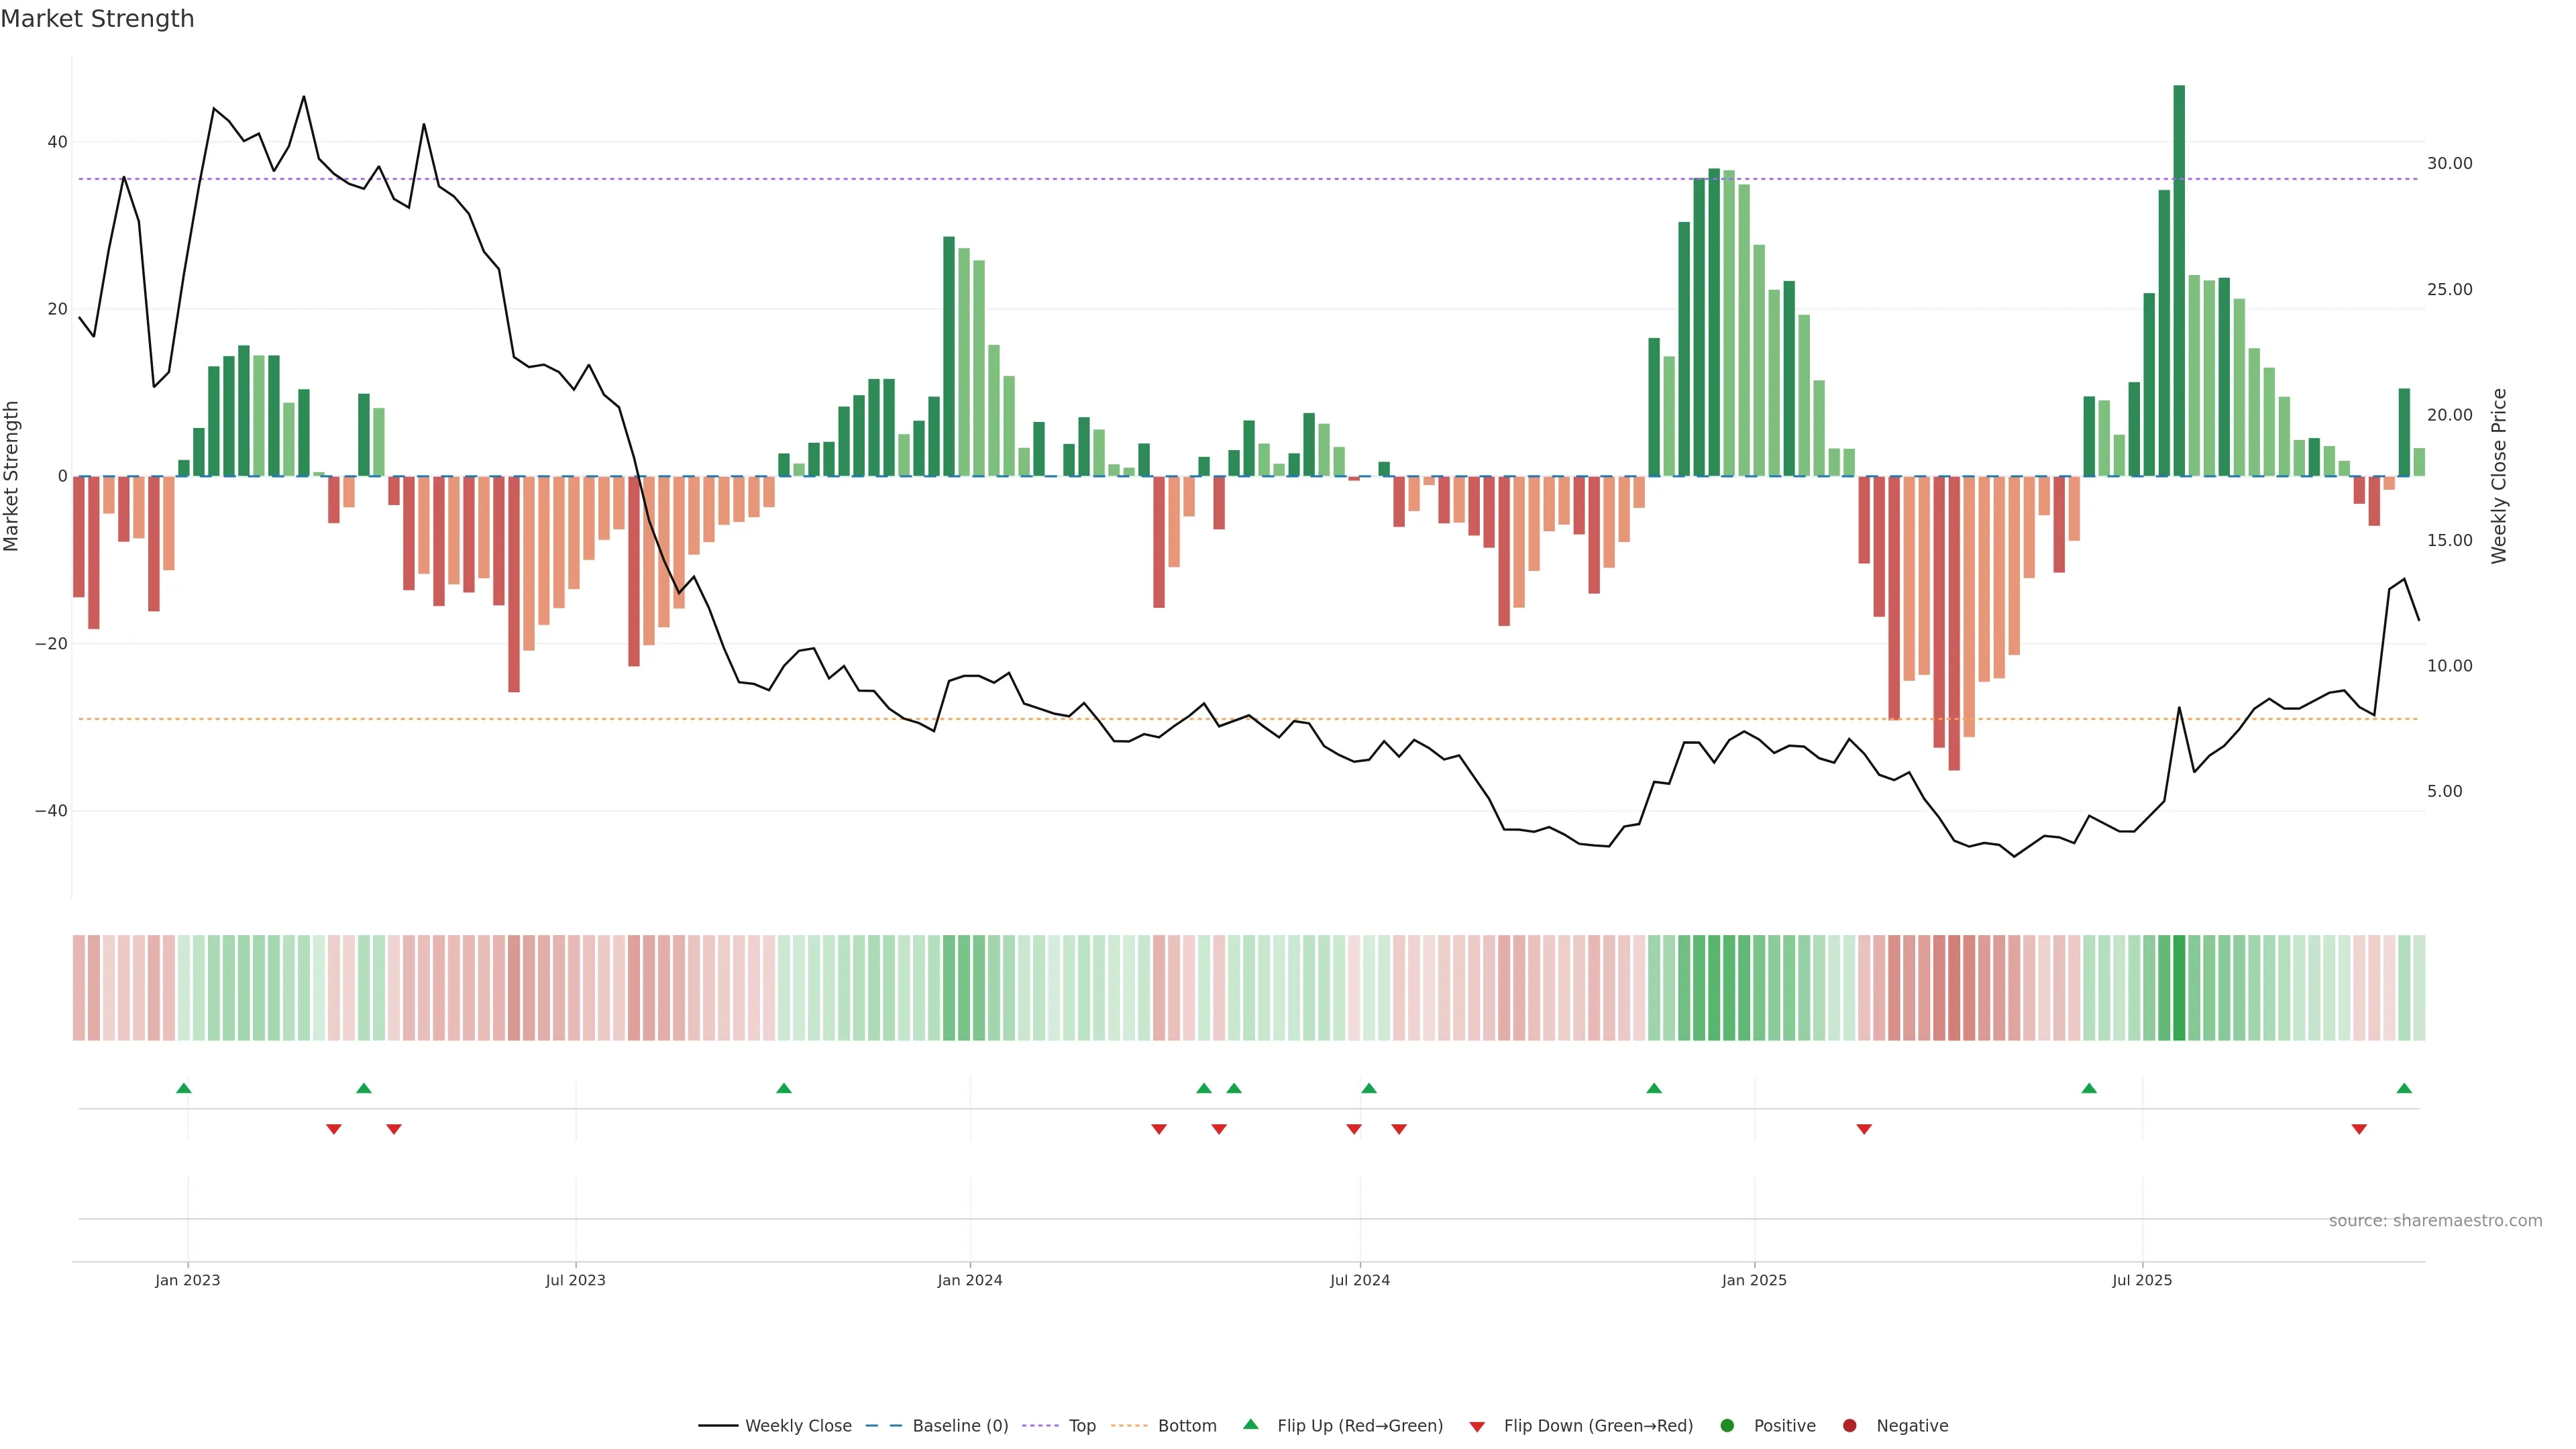Click green flip-up marker before Jan 2025
The height and width of the screenshot is (1449, 2576).
coord(1654,1088)
